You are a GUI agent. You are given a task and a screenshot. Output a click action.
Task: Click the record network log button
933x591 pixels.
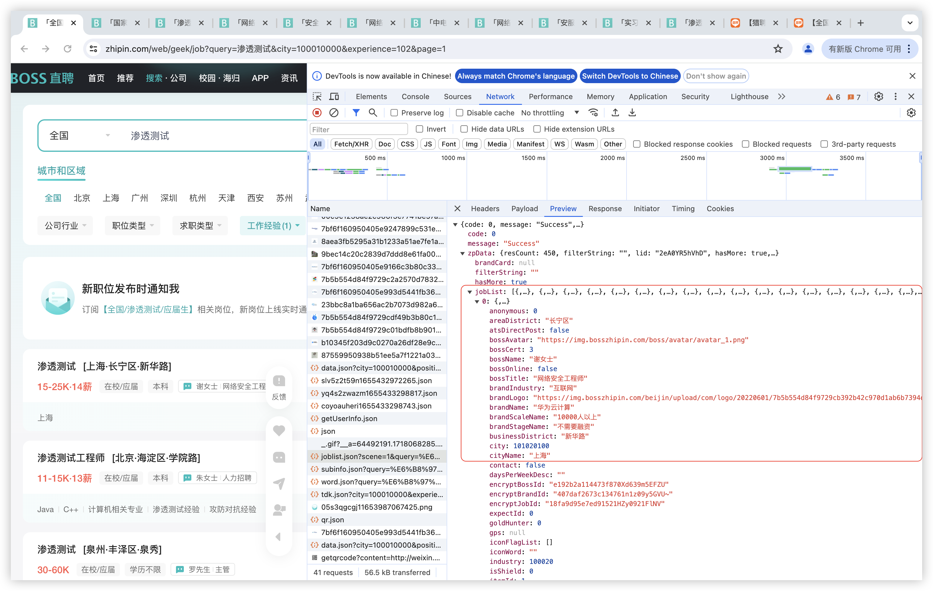pyautogui.click(x=316, y=113)
